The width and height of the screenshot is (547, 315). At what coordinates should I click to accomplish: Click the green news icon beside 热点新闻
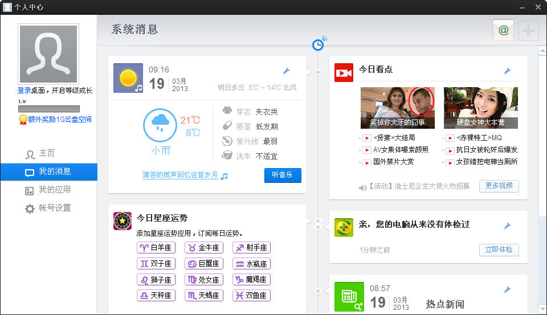tap(349, 296)
